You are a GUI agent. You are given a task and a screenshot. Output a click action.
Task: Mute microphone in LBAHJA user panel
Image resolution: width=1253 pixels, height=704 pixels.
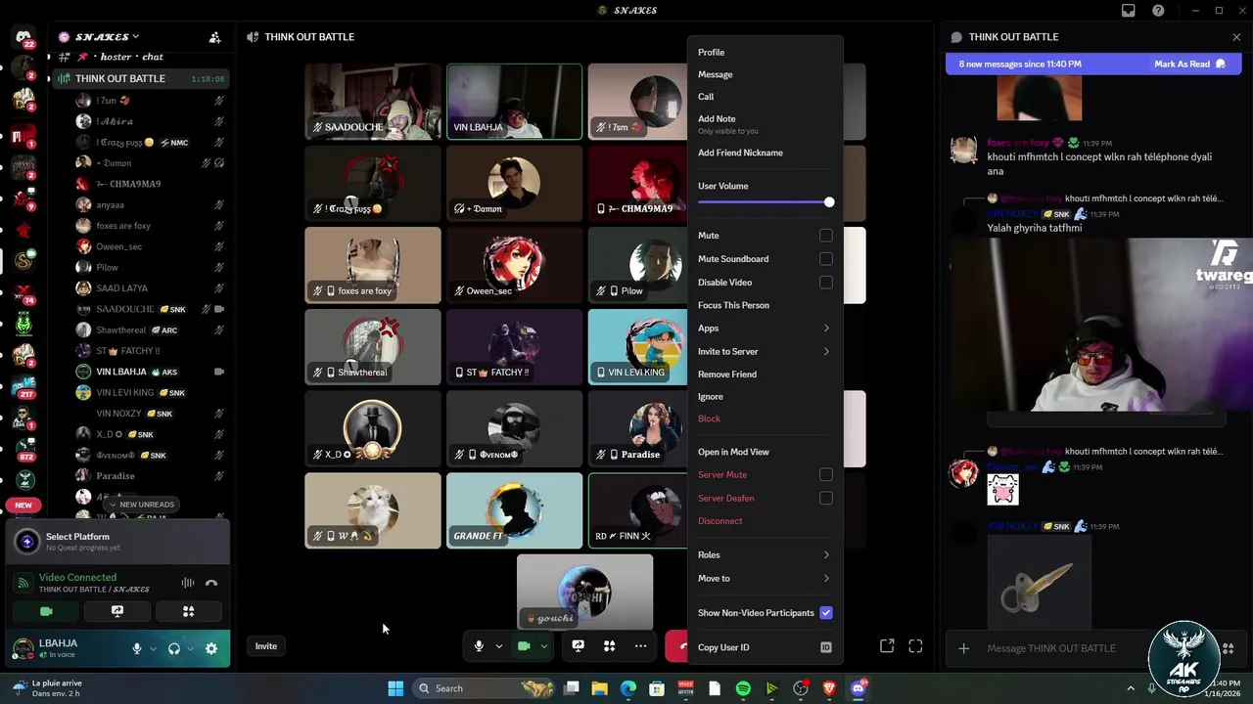pos(137,648)
